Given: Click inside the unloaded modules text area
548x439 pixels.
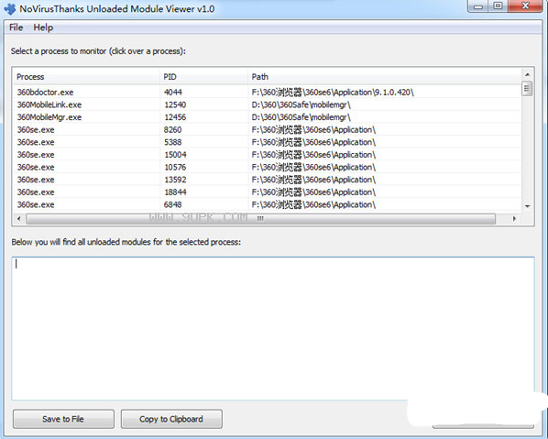Looking at the screenshot, I should pos(272,328).
